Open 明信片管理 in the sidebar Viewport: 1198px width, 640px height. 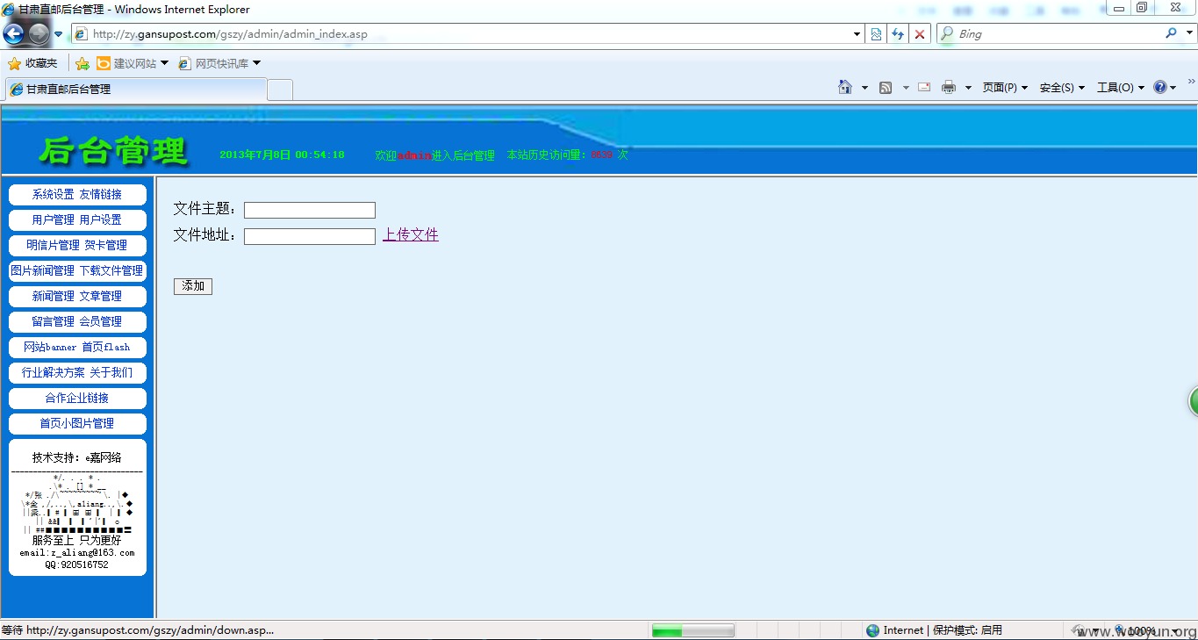click(54, 246)
